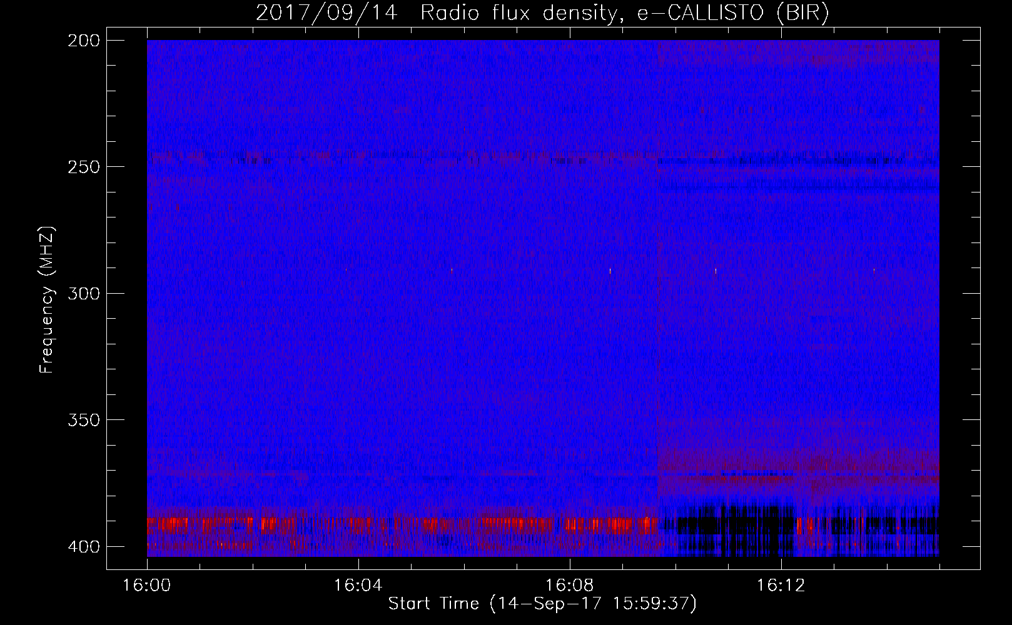Click the 250 frequency tick label
The image size is (1012, 625).
point(83,167)
